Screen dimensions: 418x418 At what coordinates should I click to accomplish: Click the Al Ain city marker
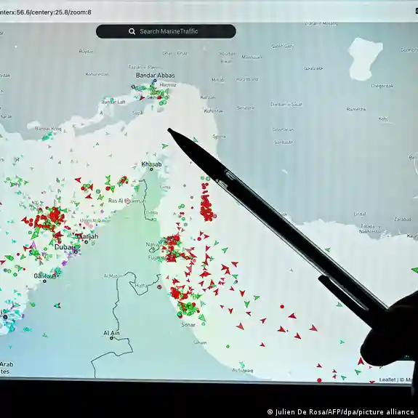111,338
